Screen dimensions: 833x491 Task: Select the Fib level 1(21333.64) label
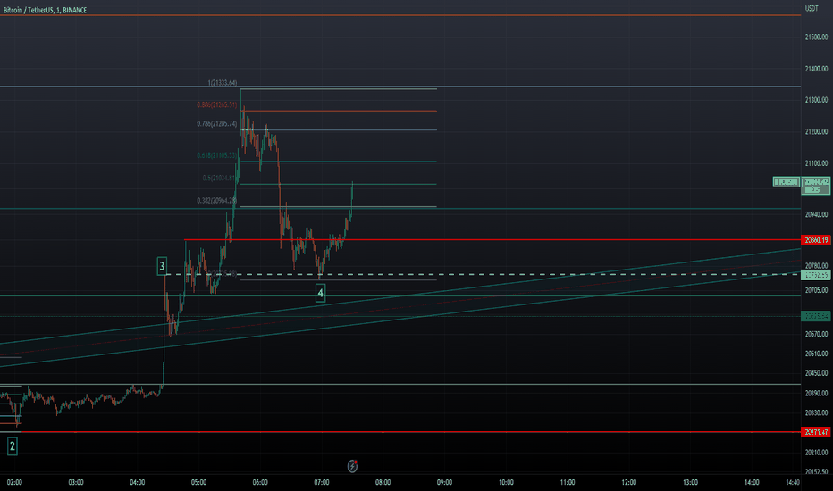click(x=222, y=83)
